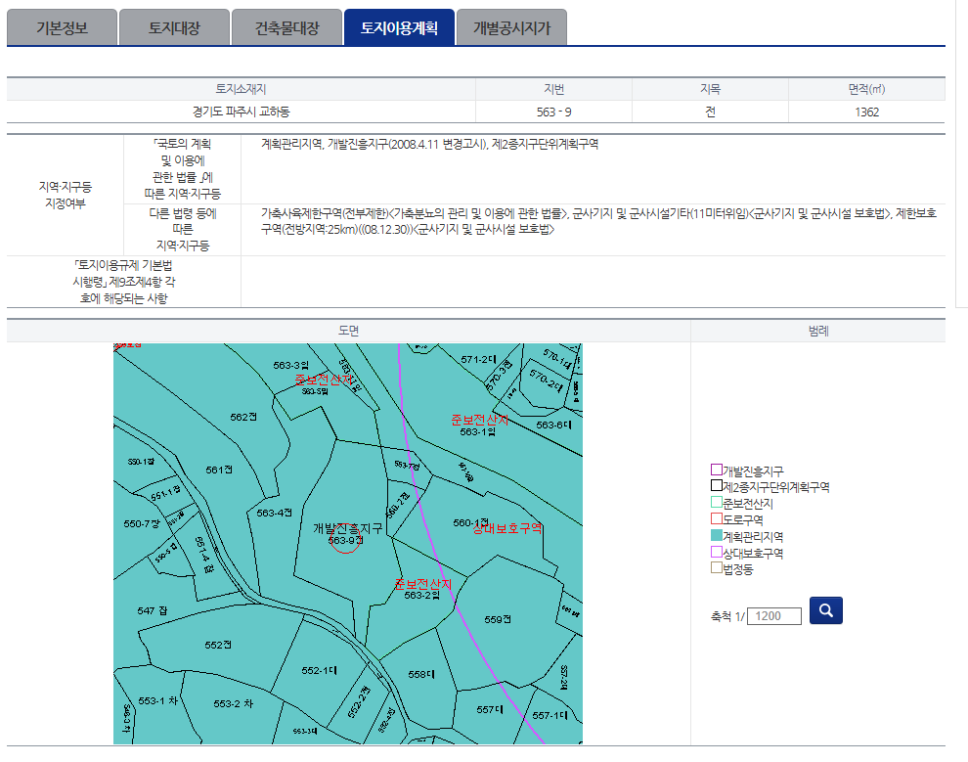Click the magnifier search button beside scale
968x762 pixels.
point(826,611)
